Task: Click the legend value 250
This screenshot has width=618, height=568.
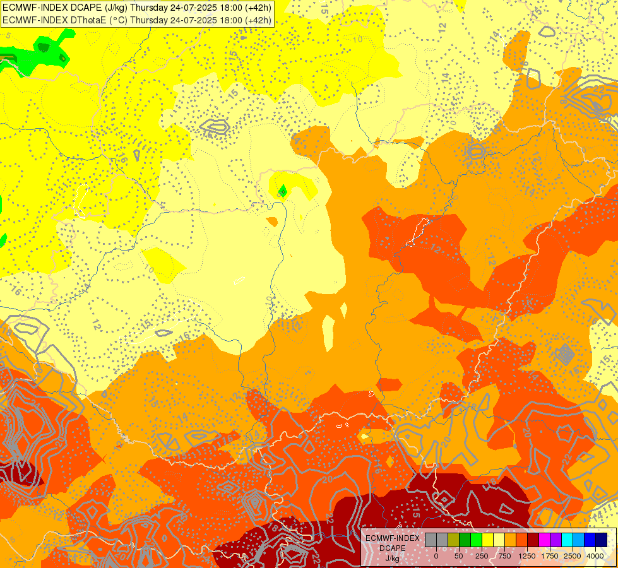Action: tap(482, 556)
